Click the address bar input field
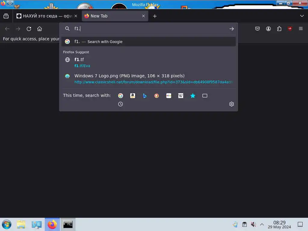308x231 pixels. pos(149,29)
